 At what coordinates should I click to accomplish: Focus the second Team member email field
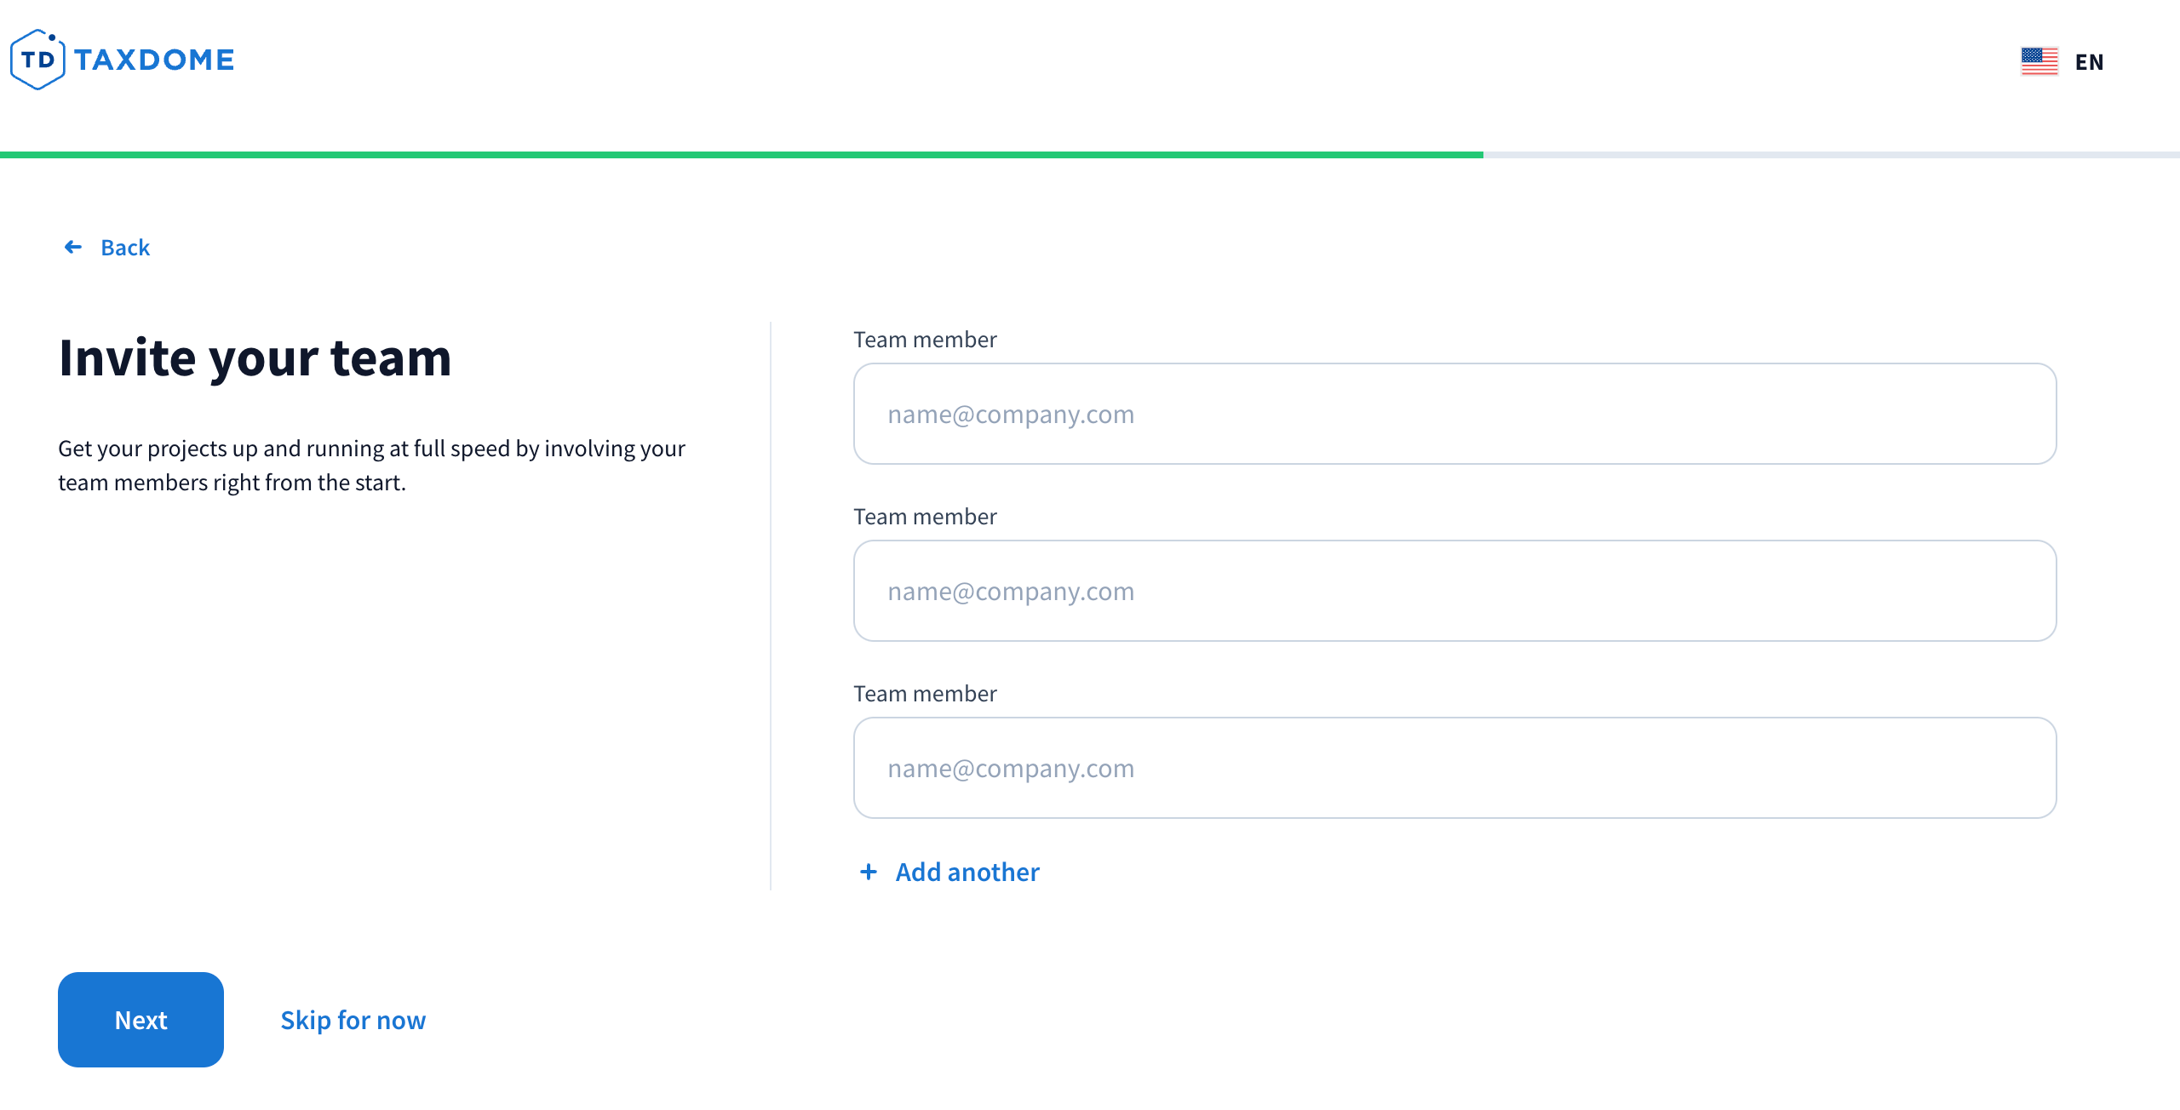click(x=1454, y=591)
